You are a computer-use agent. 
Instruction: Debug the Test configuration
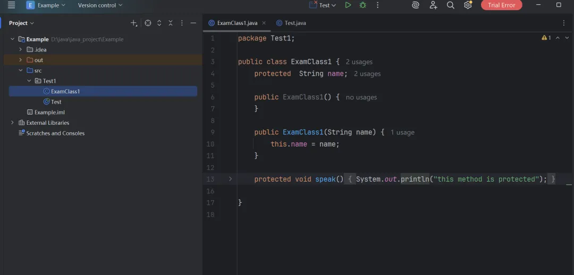click(363, 5)
